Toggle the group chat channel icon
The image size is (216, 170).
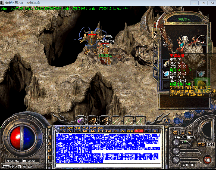[50, 144]
